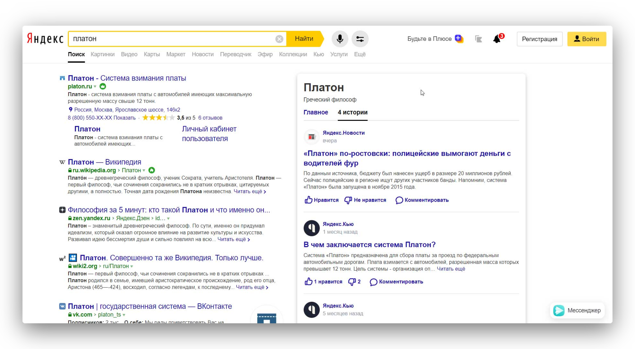The image size is (635, 349).
Task: Open search settings sliders icon
Action: coord(360,39)
